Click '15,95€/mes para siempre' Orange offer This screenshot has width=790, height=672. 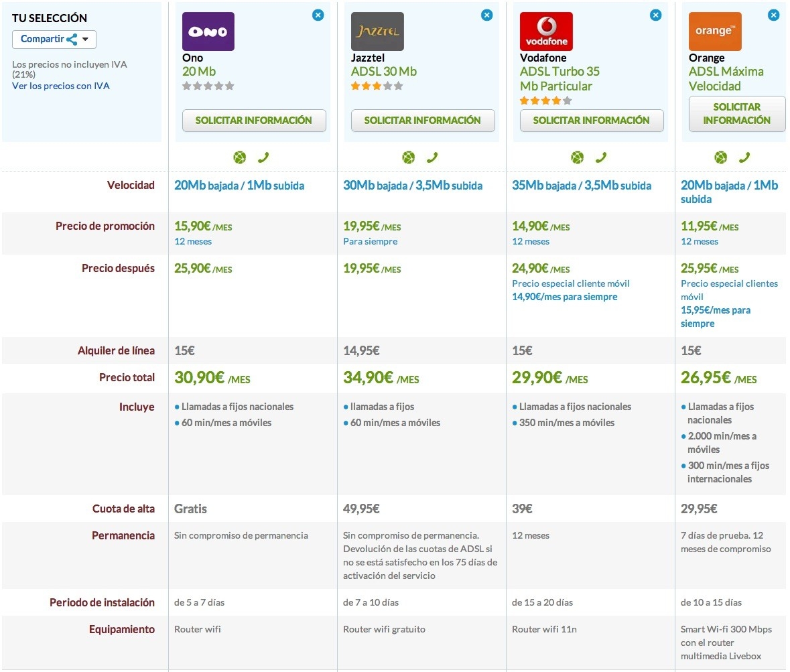tap(716, 317)
